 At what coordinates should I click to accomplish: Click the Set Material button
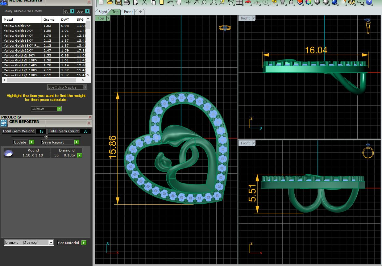72,243
